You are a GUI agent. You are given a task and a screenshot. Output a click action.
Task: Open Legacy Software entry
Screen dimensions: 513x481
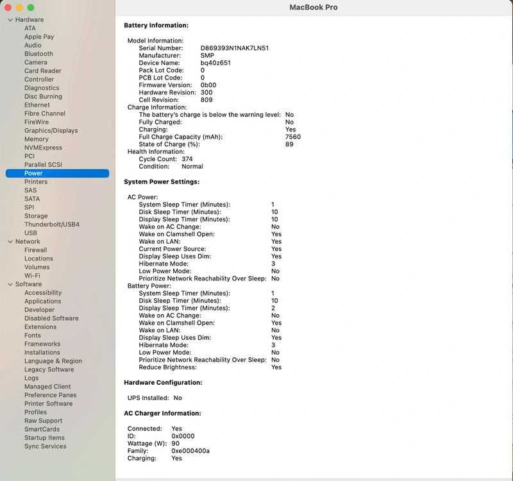click(49, 369)
